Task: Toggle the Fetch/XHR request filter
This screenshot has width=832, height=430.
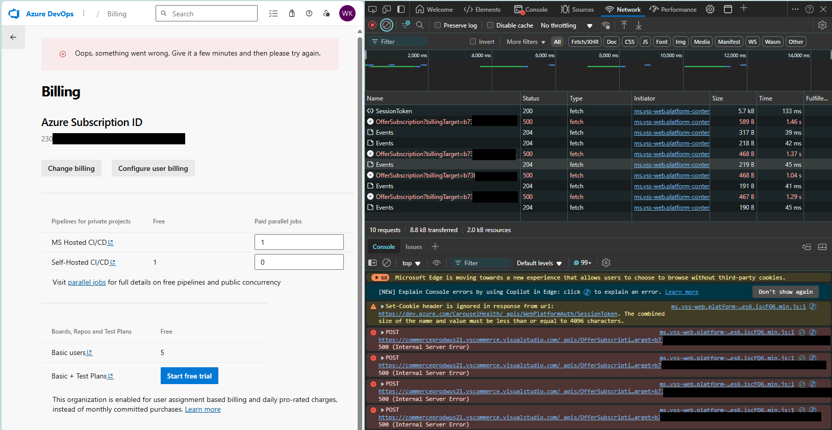Action: (x=585, y=42)
